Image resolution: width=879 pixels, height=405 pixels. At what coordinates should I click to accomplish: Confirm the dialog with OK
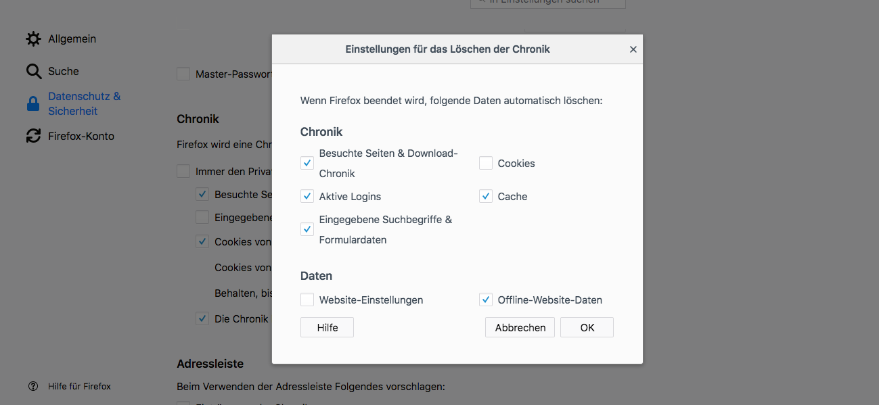pos(587,328)
